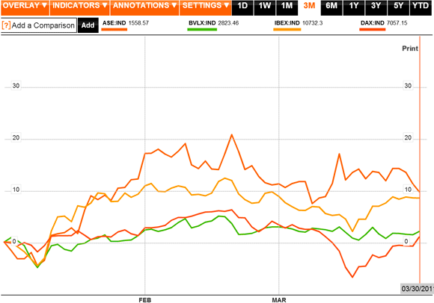Open the OVERLAY dropdown menu
Viewport: 434px width, 303px height.
tap(25, 7)
